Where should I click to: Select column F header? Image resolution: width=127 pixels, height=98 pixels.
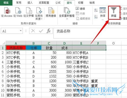tap(98, 43)
